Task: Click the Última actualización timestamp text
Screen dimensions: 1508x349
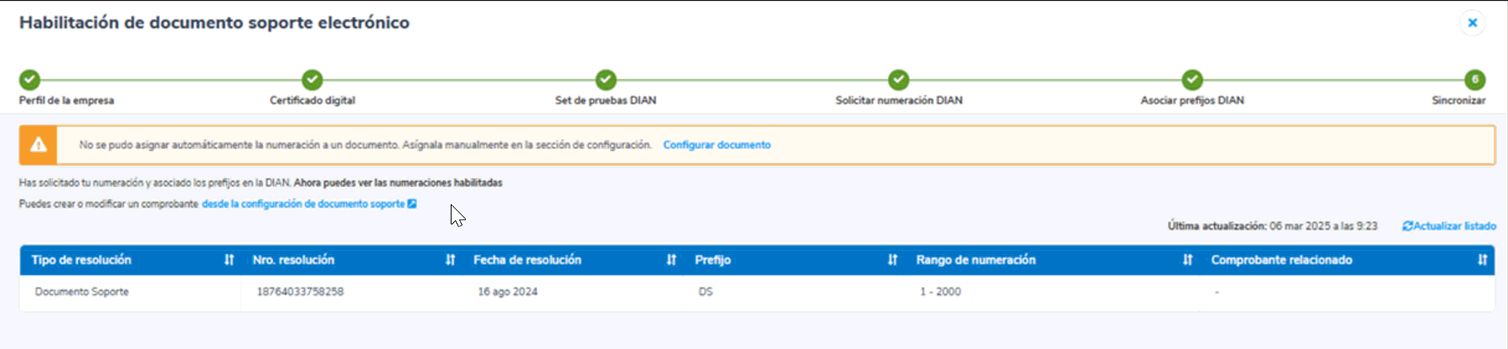Action: 1272,226
